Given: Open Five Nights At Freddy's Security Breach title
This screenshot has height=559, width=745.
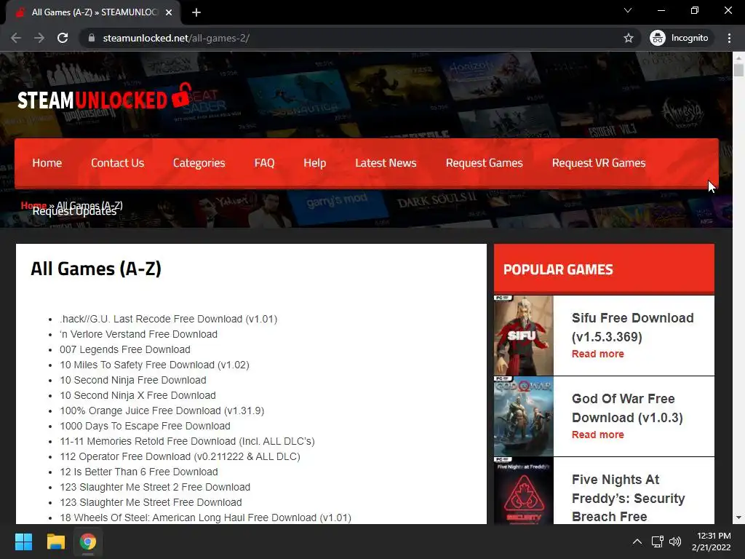Looking at the screenshot, I should (x=628, y=498).
